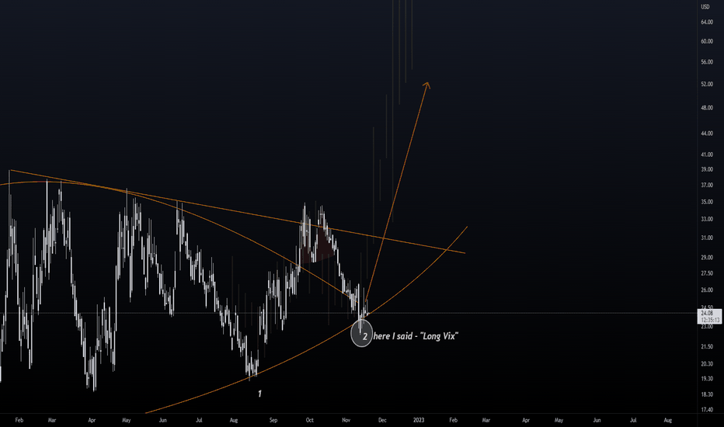Click the Oct label on time axis
Image resolution: width=724 pixels, height=427 pixels.
pyautogui.click(x=309, y=420)
